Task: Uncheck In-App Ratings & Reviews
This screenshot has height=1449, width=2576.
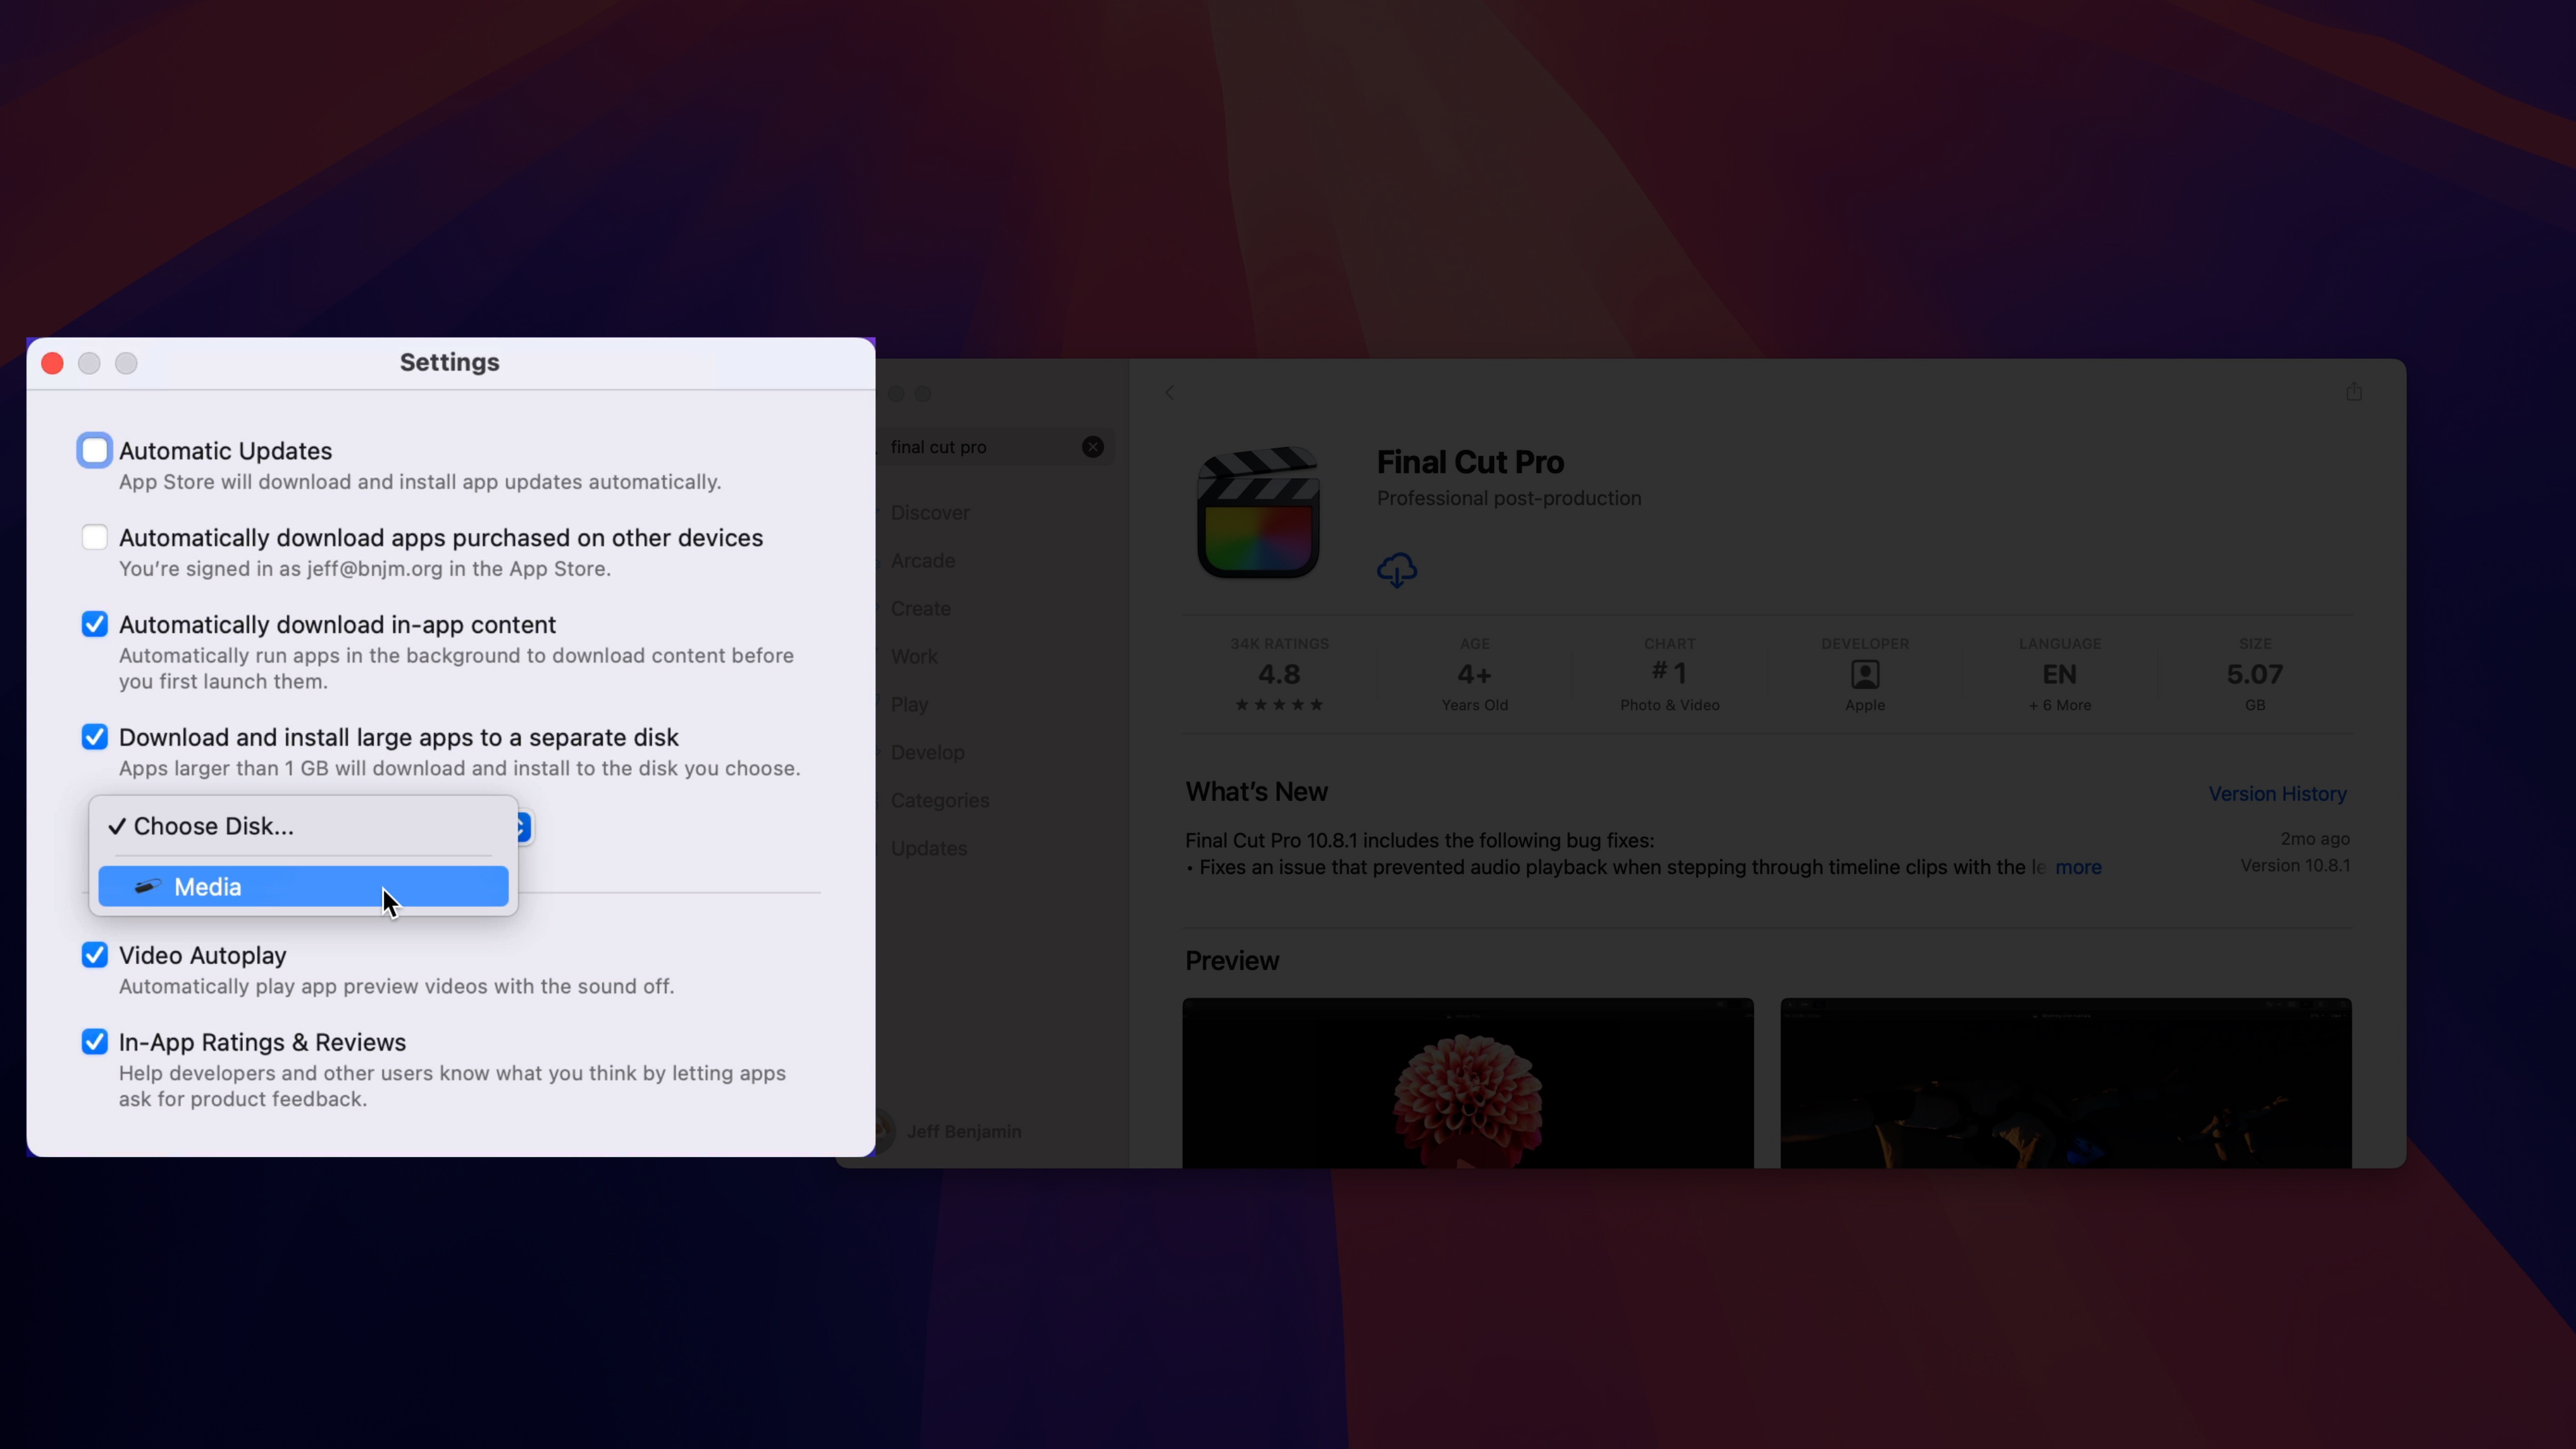Action: [94, 1041]
